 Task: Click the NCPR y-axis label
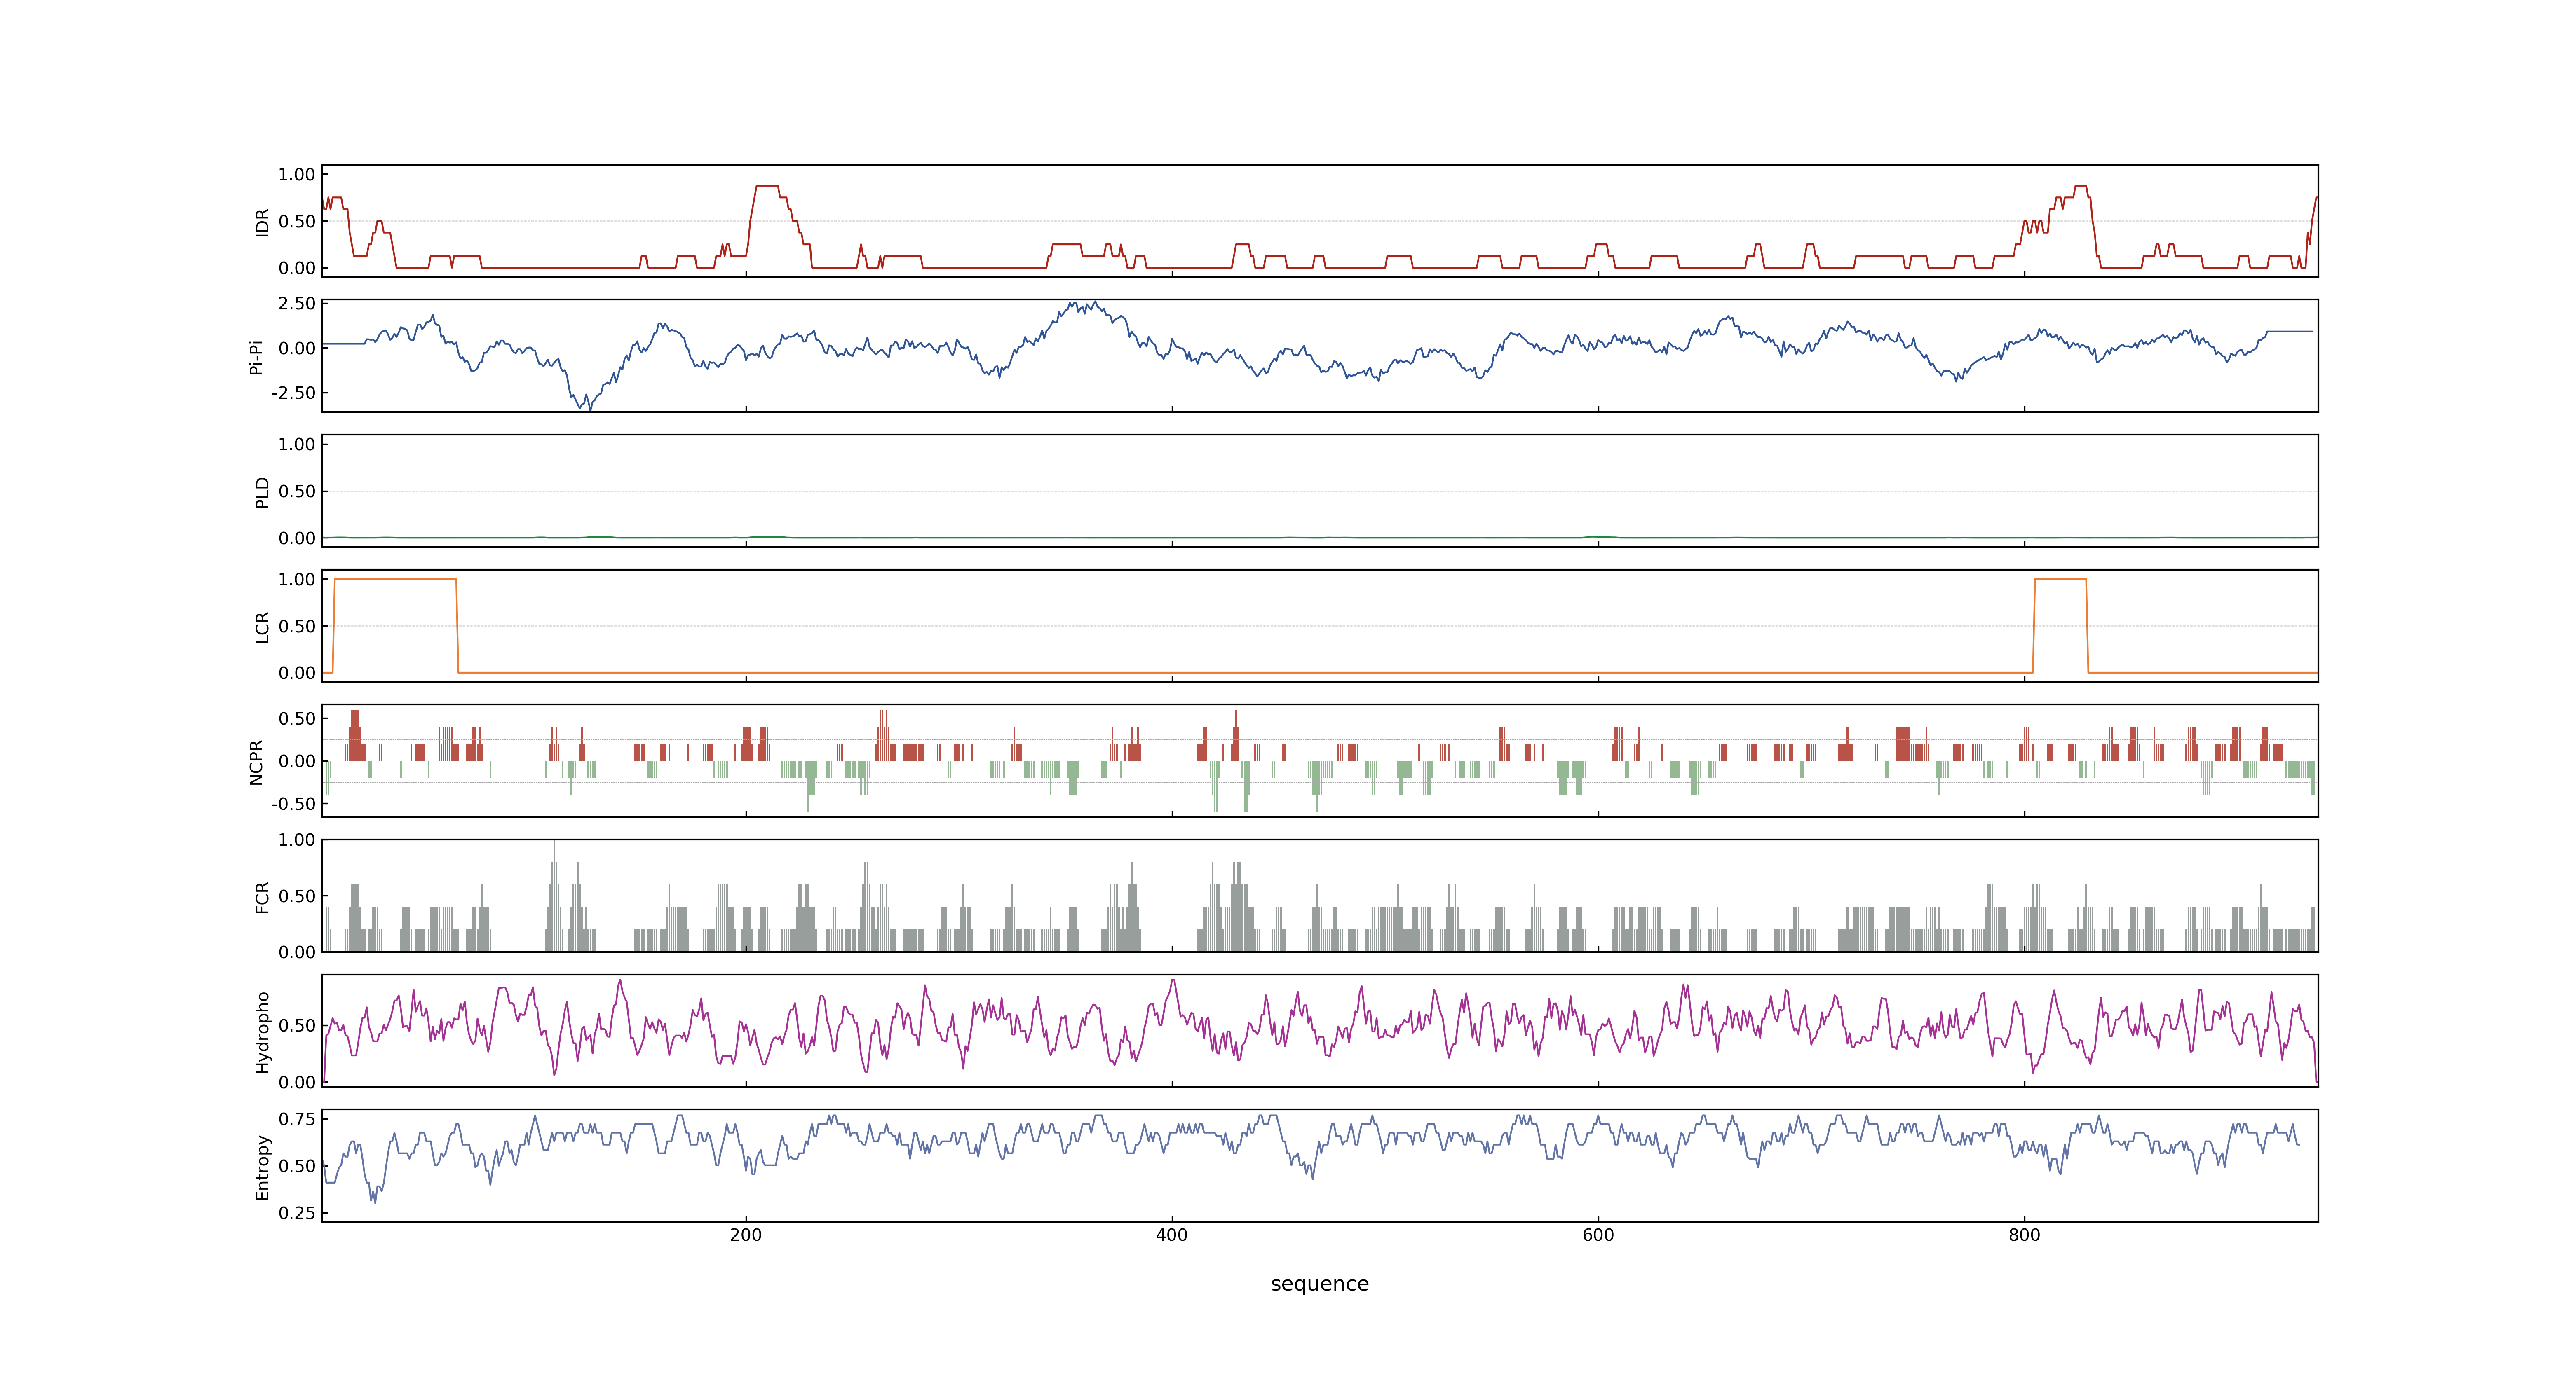[x=256, y=763]
